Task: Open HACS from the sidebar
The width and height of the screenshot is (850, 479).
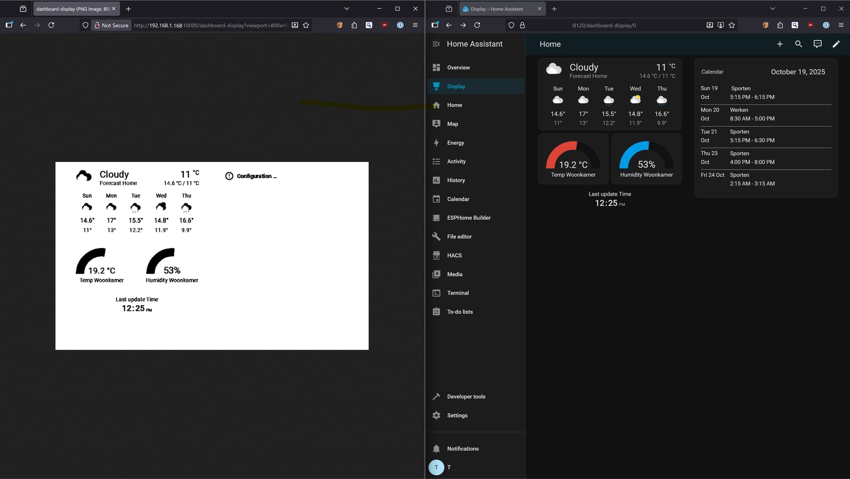Action: point(454,255)
